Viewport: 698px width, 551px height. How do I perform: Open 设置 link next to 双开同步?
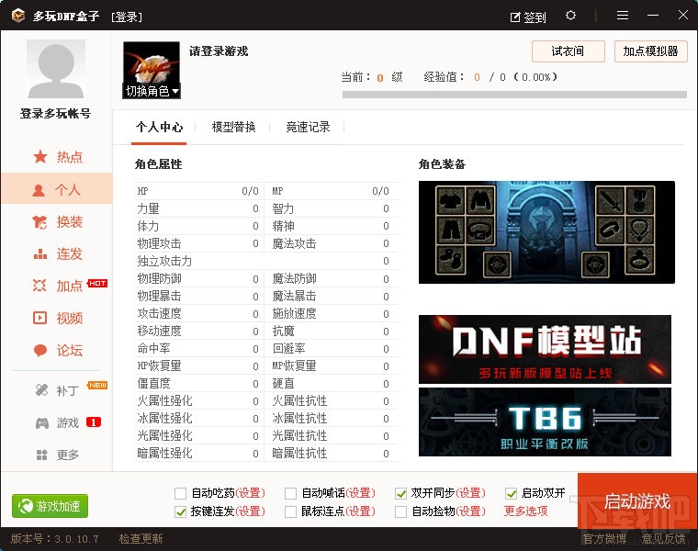[x=470, y=493]
